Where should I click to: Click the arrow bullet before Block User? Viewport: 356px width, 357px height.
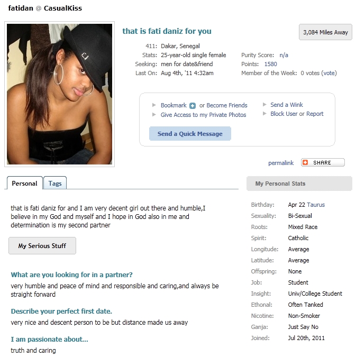point(264,113)
